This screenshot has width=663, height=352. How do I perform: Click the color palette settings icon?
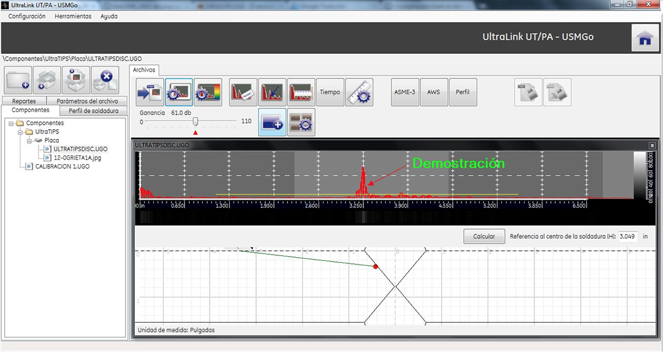point(208,92)
